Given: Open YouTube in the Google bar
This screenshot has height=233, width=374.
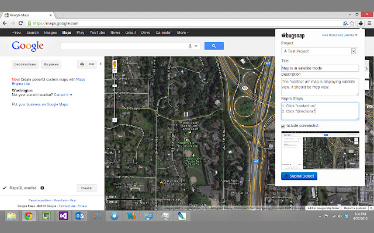Looking at the screenshot, I should (98, 33).
